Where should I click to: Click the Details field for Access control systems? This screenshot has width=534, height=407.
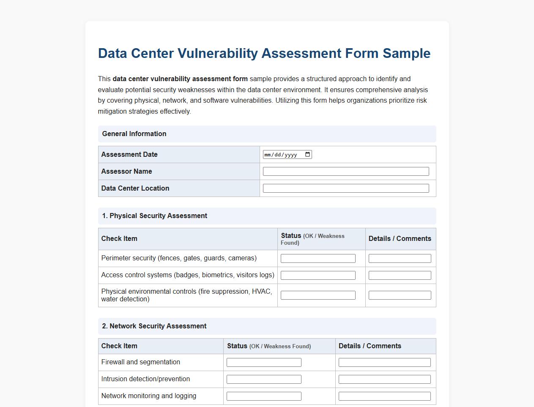[400, 275]
